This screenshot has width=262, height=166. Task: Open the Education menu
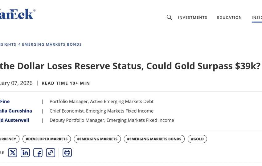229,18
